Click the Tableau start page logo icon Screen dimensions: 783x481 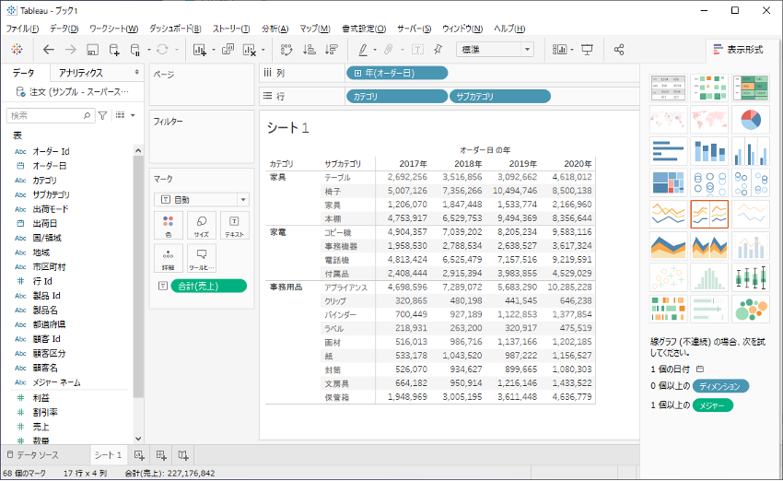17,50
